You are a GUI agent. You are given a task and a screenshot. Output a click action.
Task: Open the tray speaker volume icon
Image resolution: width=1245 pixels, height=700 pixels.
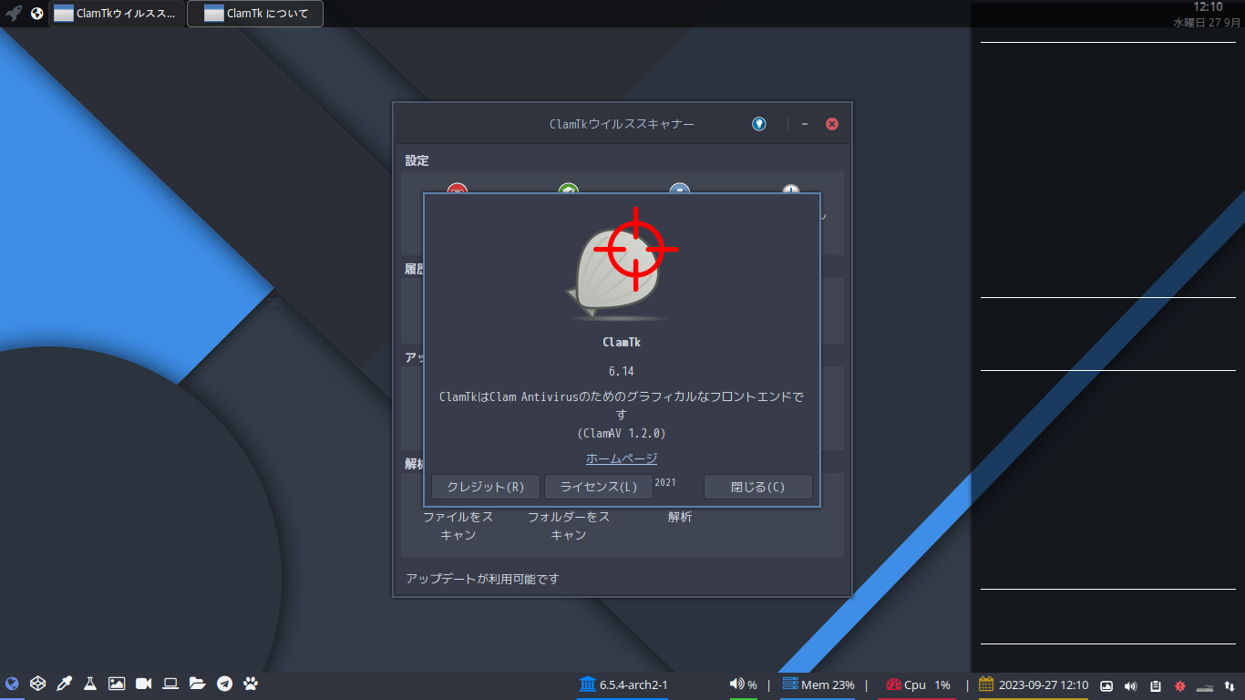(1131, 685)
